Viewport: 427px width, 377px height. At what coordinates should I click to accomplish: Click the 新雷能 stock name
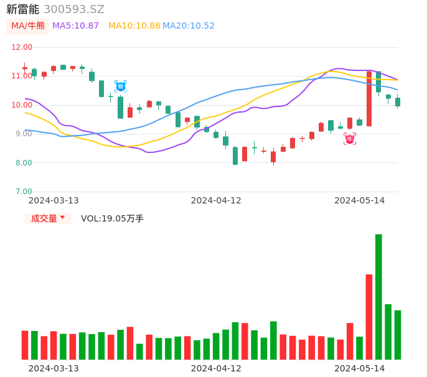[23, 9]
